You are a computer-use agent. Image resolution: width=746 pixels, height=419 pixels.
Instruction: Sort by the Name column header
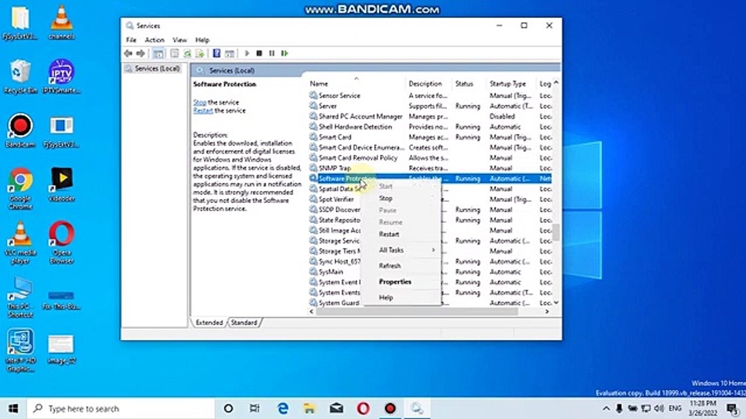click(357, 84)
